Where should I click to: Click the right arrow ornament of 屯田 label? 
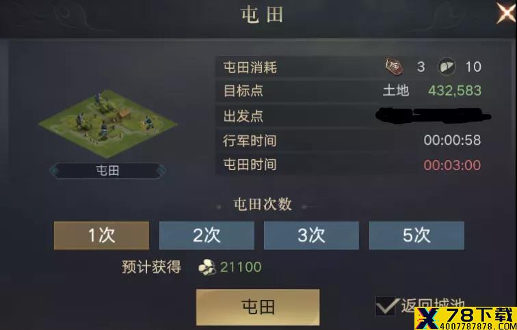tap(161, 171)
